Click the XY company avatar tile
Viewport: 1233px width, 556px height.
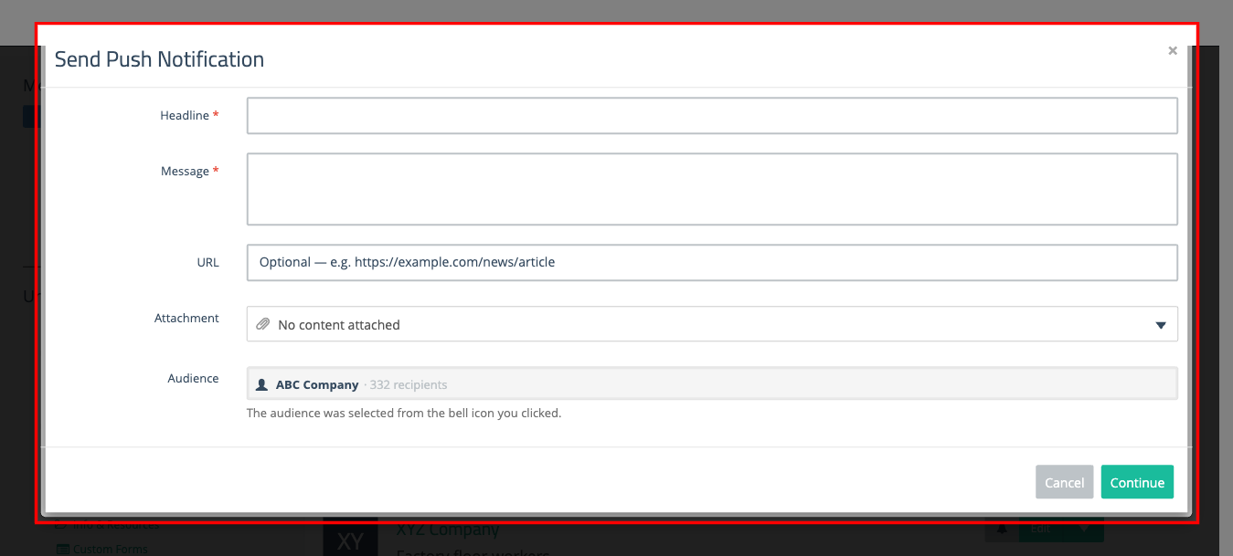[x=351, y=540]
